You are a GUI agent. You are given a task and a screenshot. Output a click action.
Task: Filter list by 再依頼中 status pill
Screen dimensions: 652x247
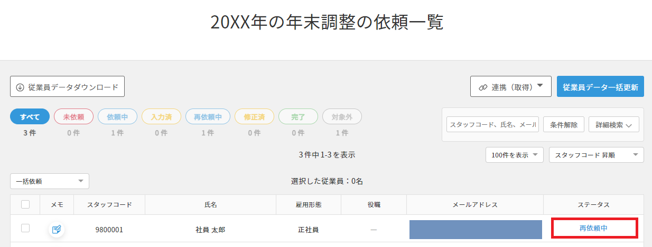[208, 117]
